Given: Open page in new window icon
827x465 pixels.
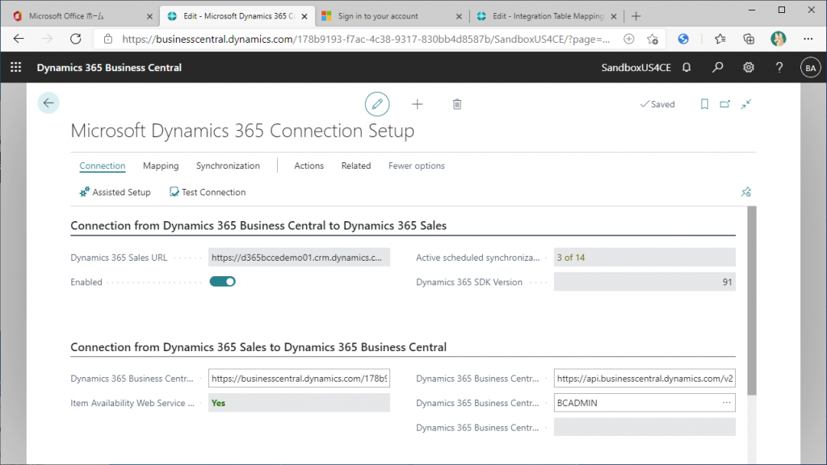Looking at the screenshot, I should [725, 104].
